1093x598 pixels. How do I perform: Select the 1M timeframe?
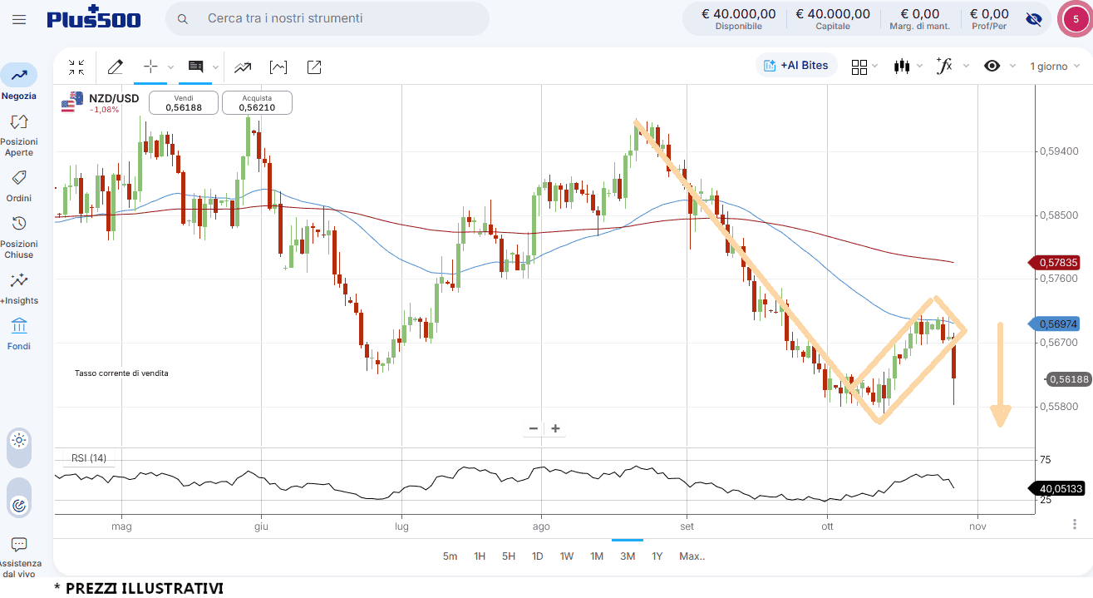point(597,556)
